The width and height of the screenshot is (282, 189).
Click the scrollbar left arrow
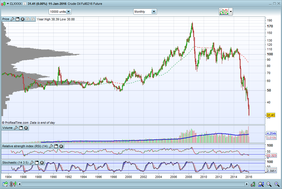coord(20,184)
